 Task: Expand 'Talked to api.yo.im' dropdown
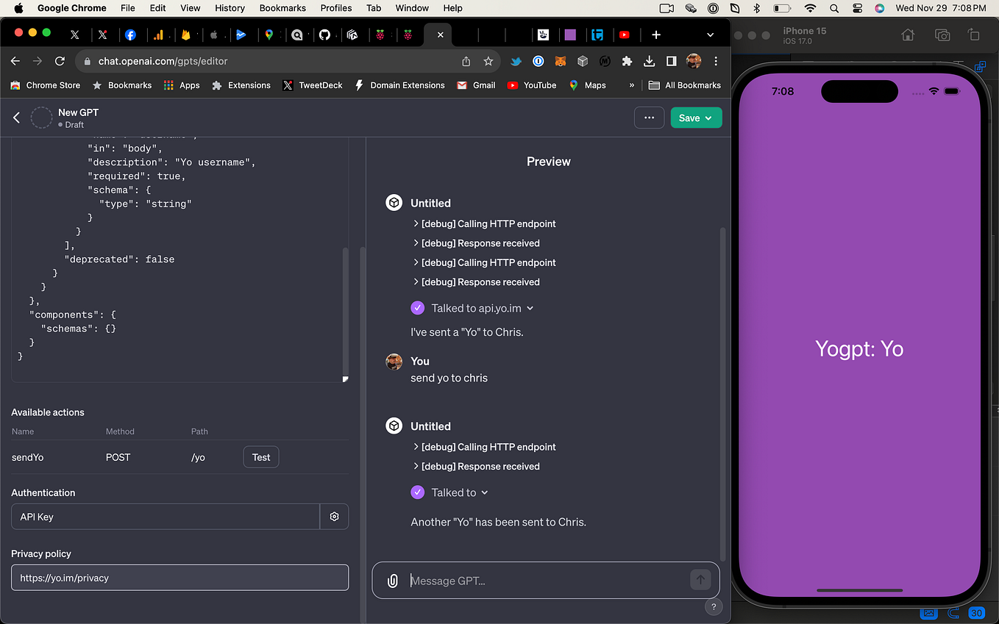coord(482,308)
